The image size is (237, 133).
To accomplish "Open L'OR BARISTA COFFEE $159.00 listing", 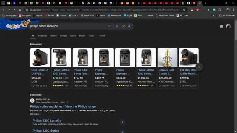I will coord(40,68).
